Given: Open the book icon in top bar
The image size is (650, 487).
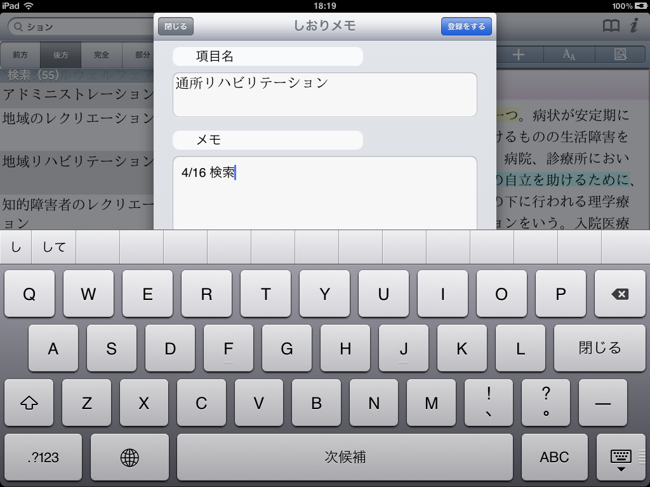Looking at the screenshot, I should pyautogui.click(x=611, y=26).
